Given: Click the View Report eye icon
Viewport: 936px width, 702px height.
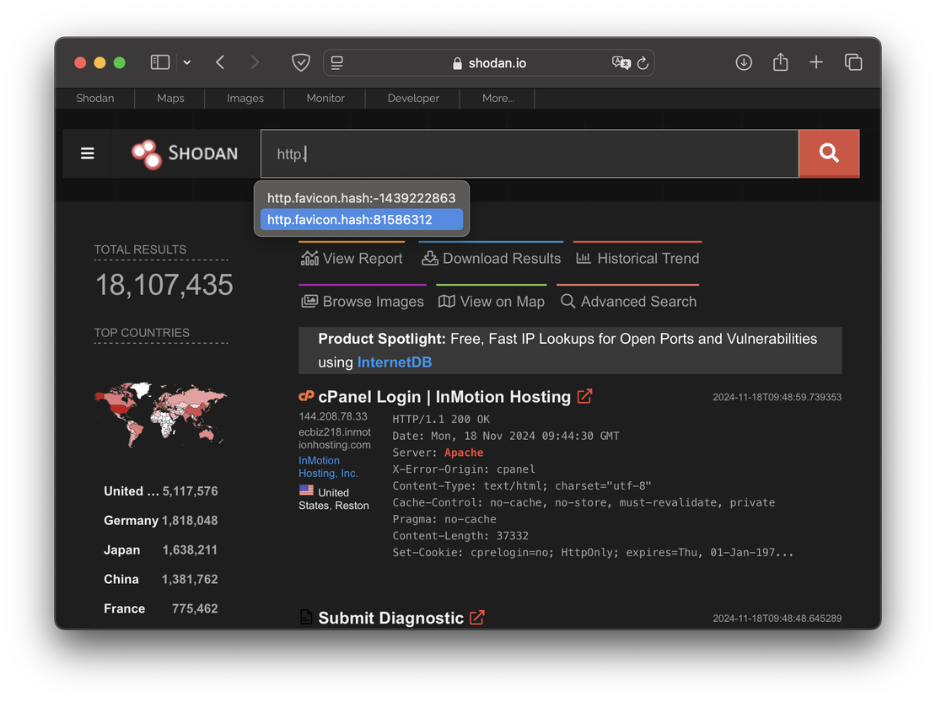Looking at the screenshot, I should 310,258.
